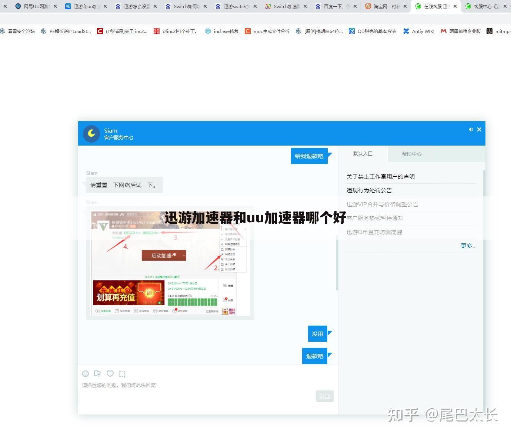Select the 帮助中心 panel tab
511x436 pixels.
[412, 154]
